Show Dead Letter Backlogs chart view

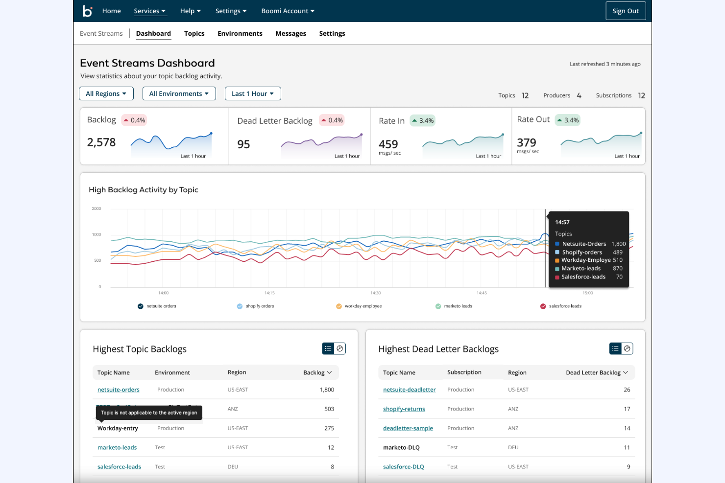tap(627, 348)
